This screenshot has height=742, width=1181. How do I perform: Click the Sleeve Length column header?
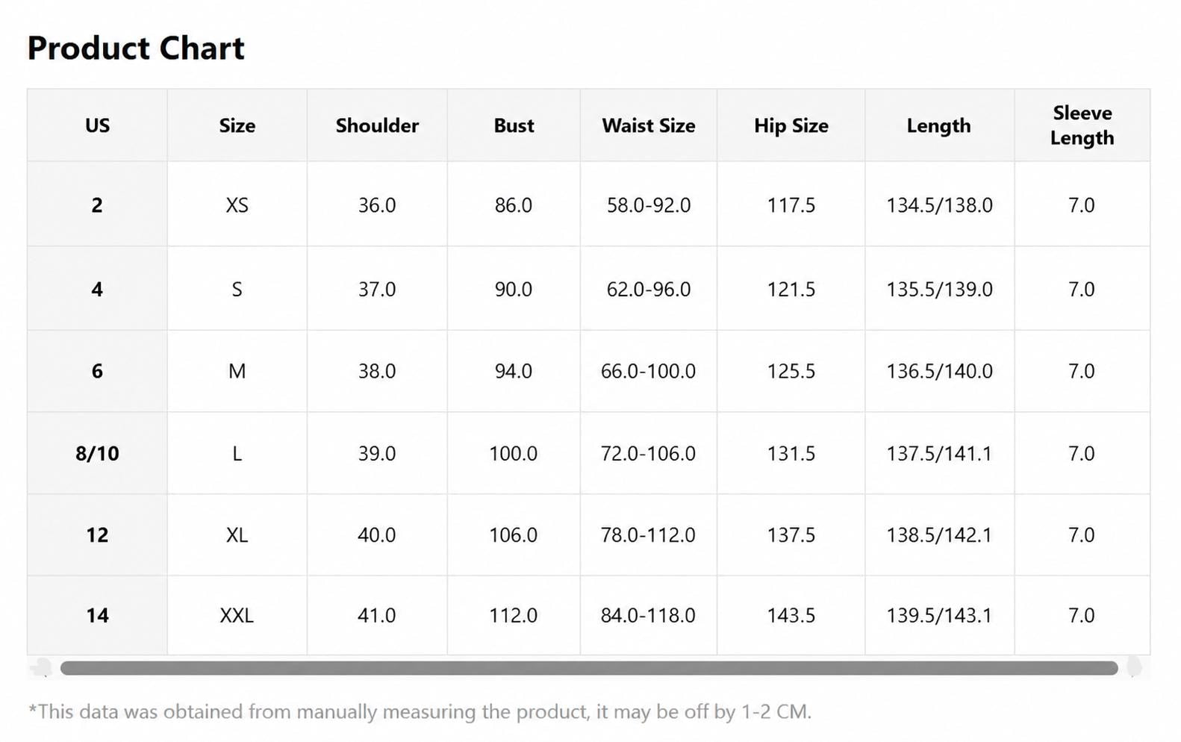(x=1082, y=125)
